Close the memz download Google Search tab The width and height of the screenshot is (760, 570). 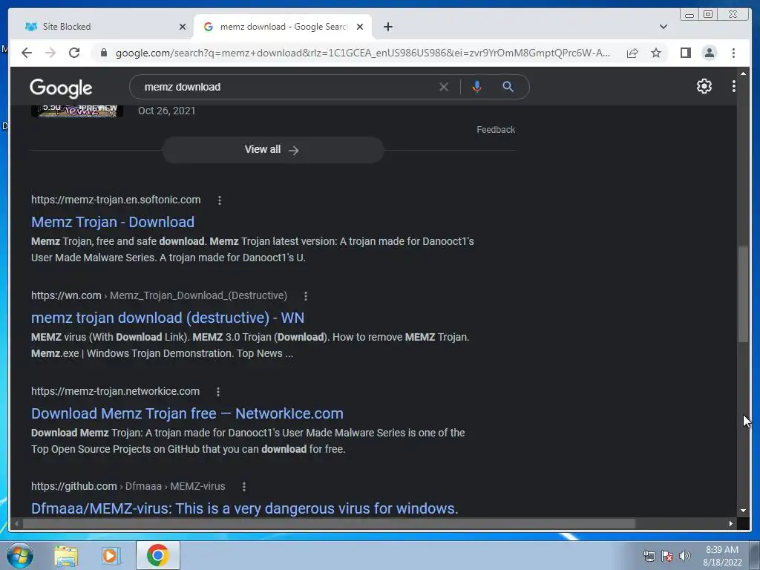(360, 27)
